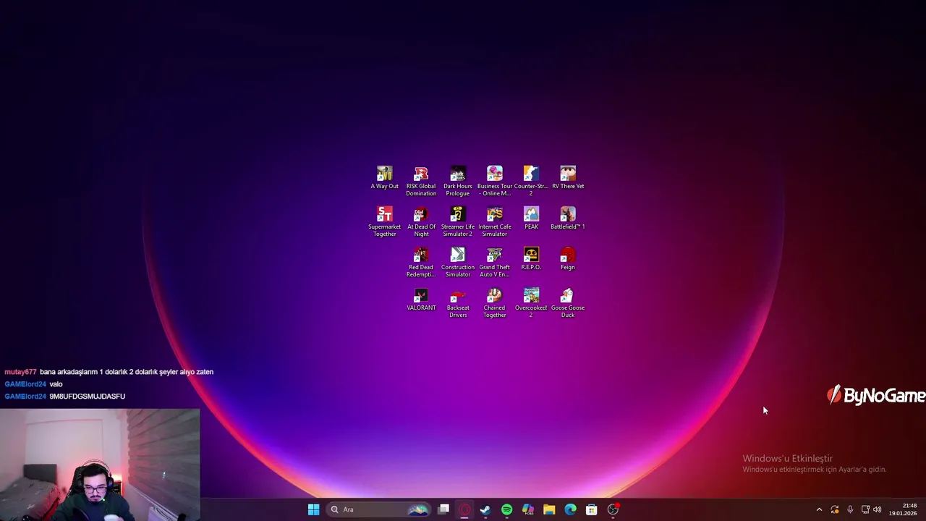Select Grand Theft Auto V shortcut
This screenshot has width=926, height=521.
click(495, 262)
